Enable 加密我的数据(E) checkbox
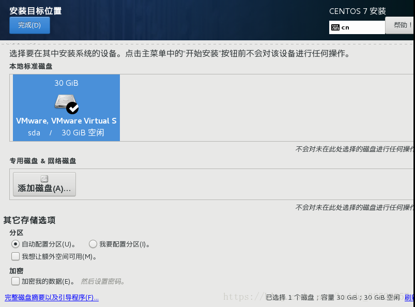Viewport: 415px width, 307px height. [15, 282]
